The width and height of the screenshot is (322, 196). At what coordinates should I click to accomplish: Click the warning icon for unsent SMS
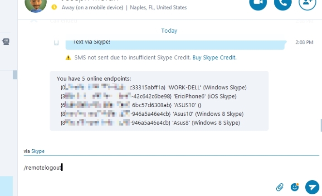(68, 58)
